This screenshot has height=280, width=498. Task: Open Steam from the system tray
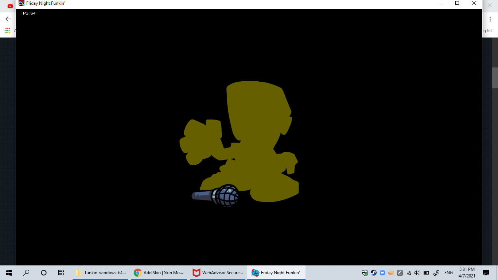tap(373, 273)
